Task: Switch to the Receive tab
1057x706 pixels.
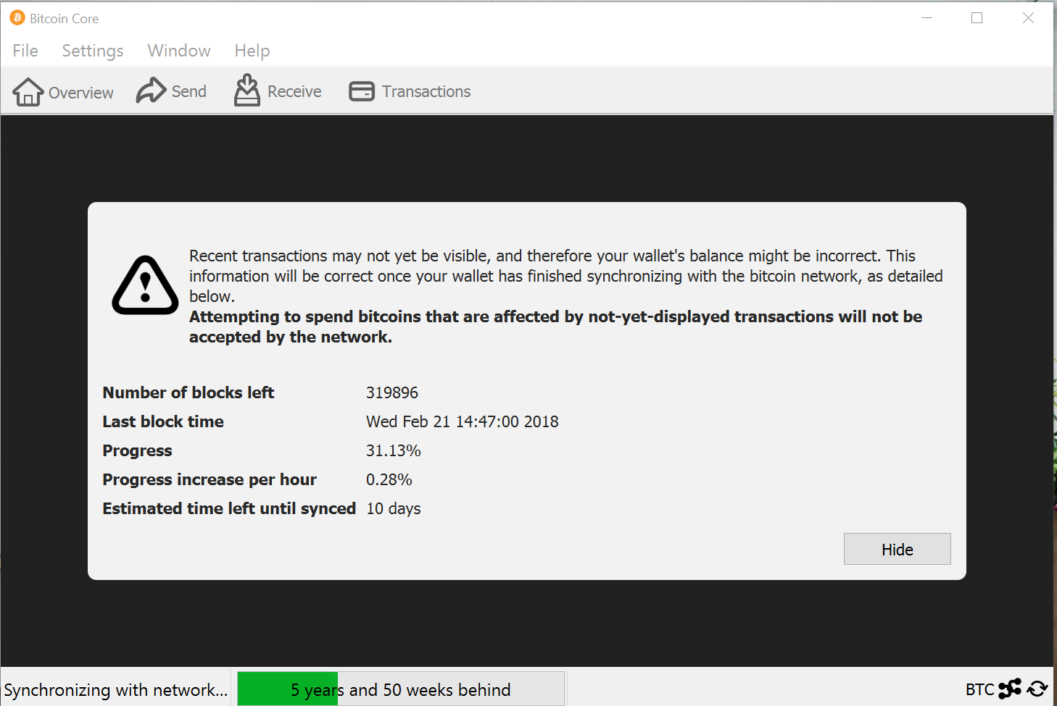Action: coord(278,91)
